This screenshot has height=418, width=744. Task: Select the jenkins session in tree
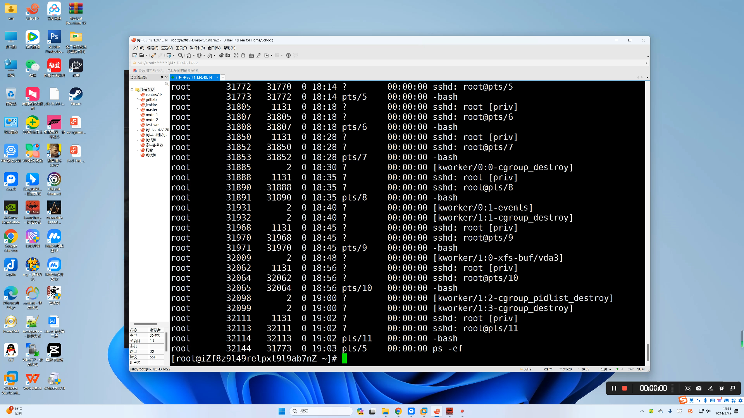149,104
